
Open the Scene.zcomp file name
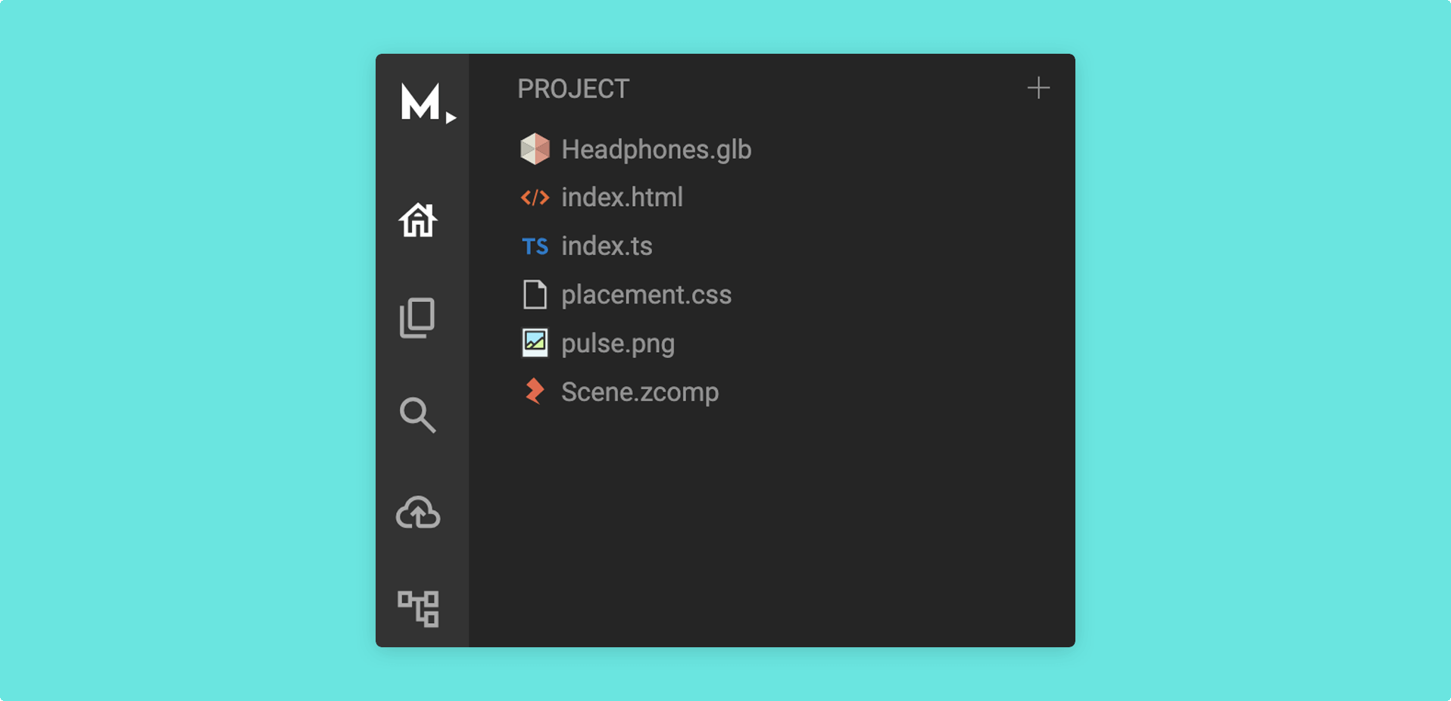[640, 392]
